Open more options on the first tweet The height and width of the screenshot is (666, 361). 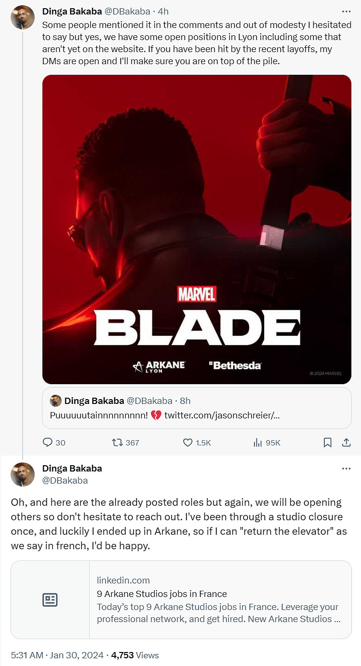click(x=346, y=11)
